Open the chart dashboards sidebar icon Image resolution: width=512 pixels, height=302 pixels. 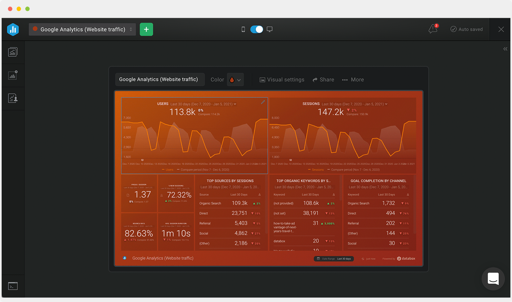(13, 52)
